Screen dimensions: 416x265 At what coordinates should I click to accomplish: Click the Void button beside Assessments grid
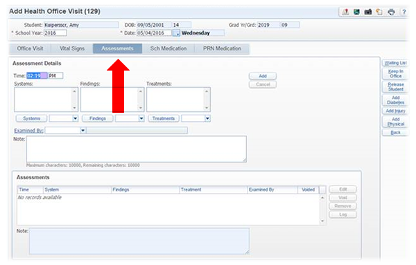pyautogui.click(x=343, y=198)
